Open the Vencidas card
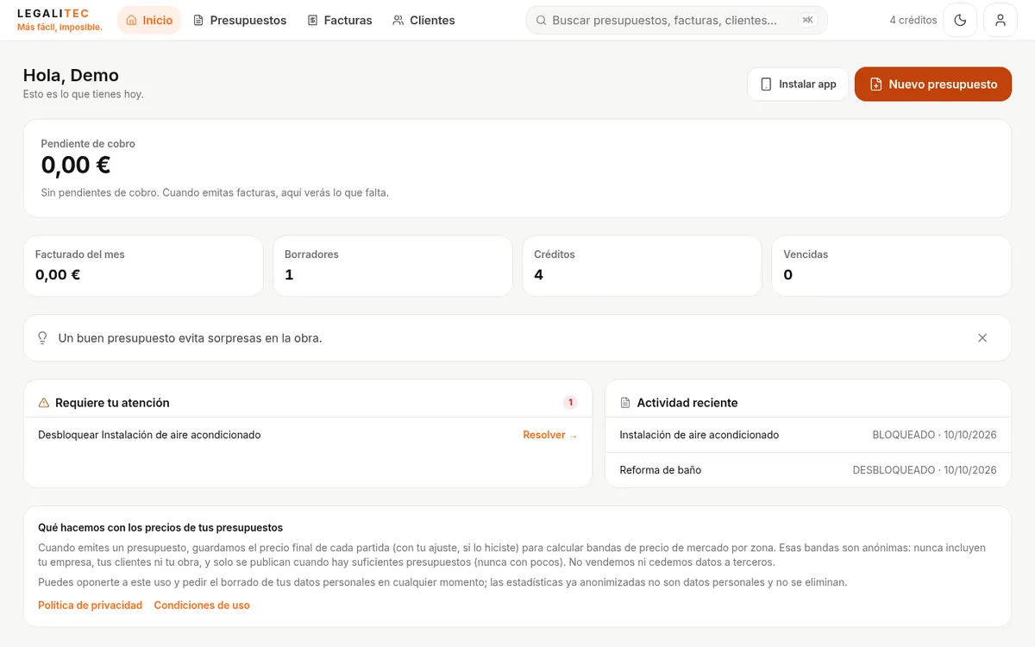The width and height of the screenshot is (1035, 647). pos(891,266)
